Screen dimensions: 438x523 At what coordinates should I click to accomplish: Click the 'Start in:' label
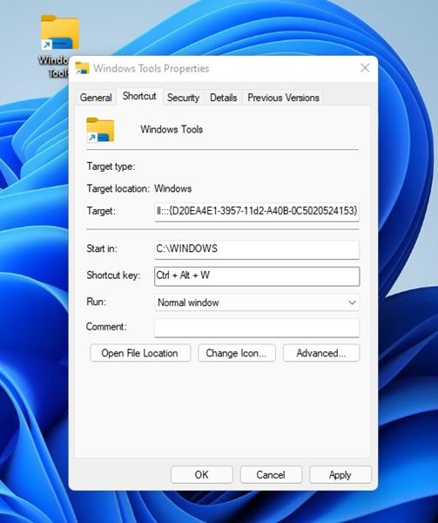(102, 248)
